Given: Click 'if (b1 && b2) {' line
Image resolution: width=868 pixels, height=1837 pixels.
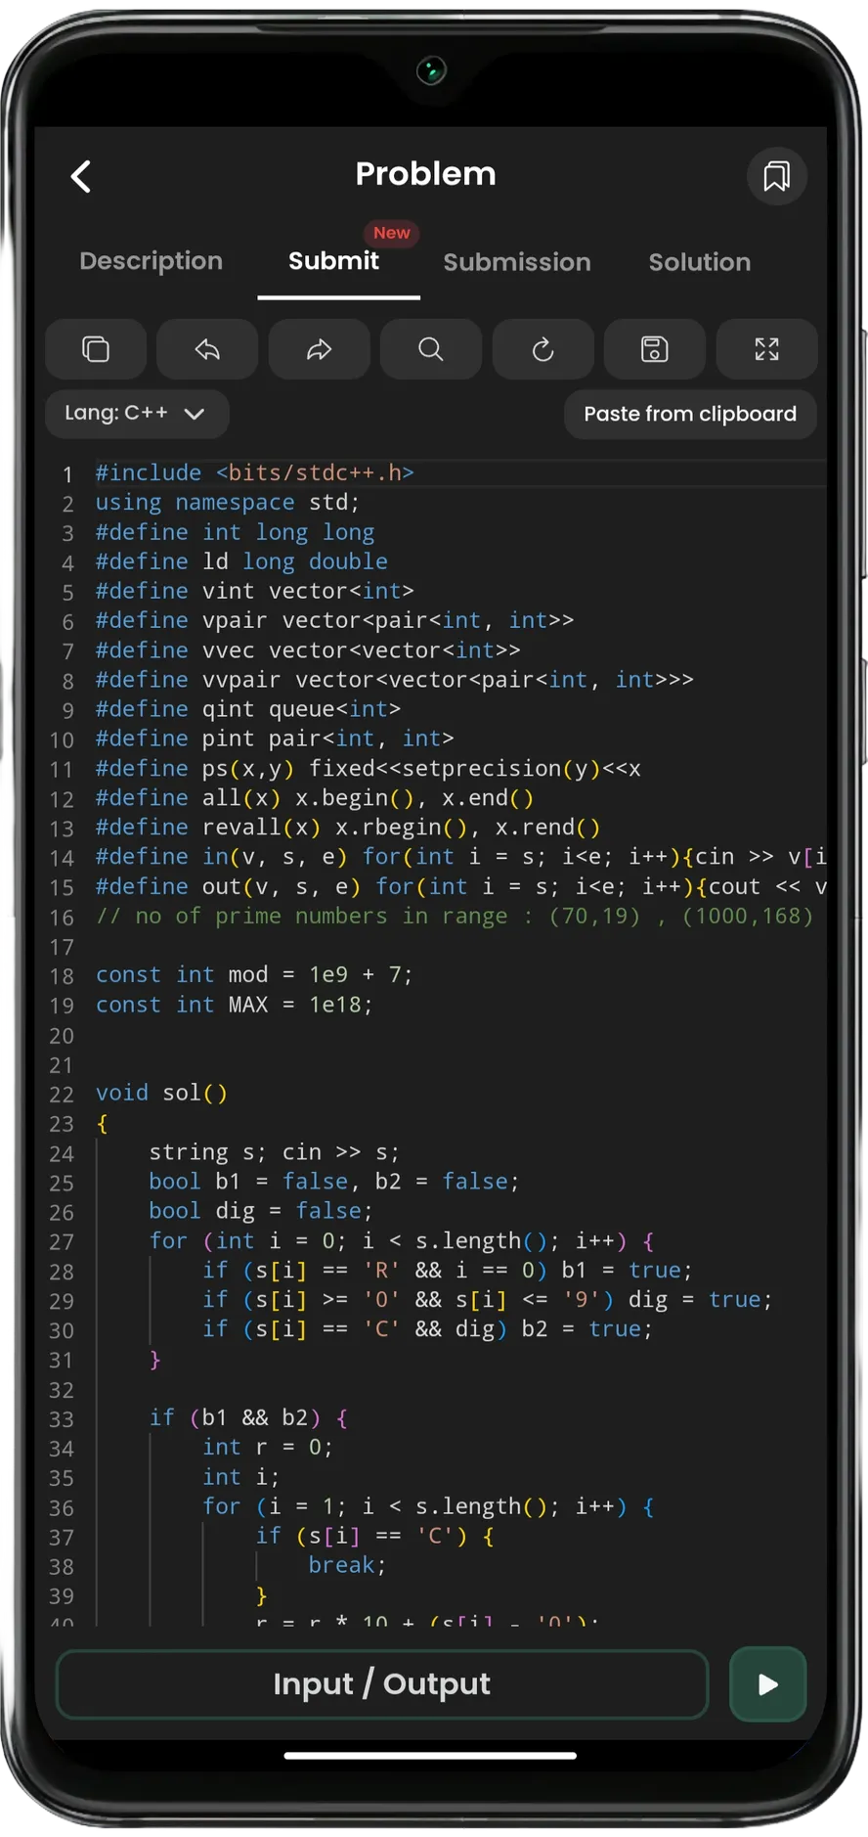Looking at the screenshot, I should (248, 1417).
